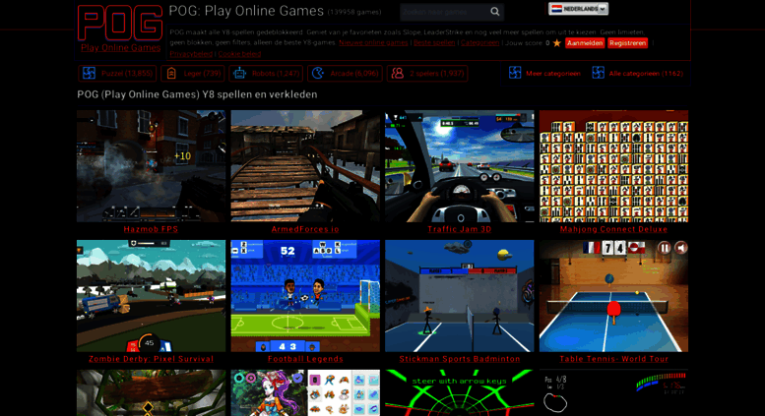Open the Categorieen link in header
Screen dimensions: 765x416
coord(480,43)
